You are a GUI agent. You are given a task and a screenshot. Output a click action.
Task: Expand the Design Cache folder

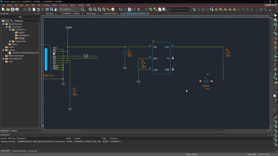tap(10, 41)
